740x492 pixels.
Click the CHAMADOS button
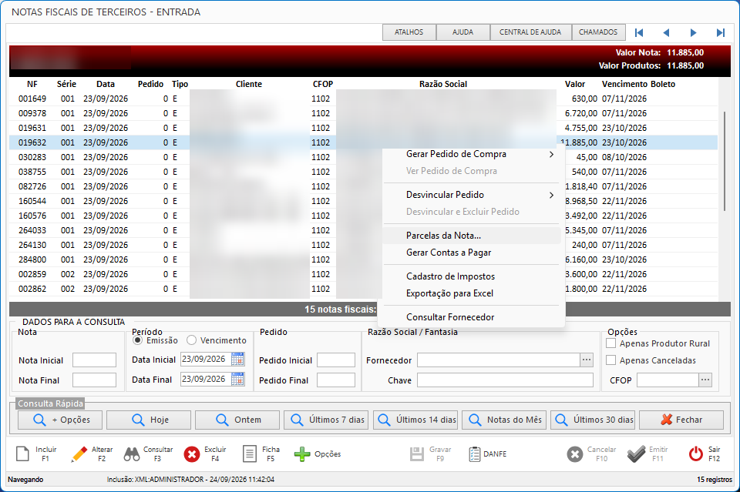point(598,32)
